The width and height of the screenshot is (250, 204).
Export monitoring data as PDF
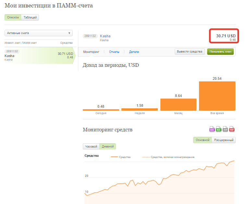(x=232, y=129)
